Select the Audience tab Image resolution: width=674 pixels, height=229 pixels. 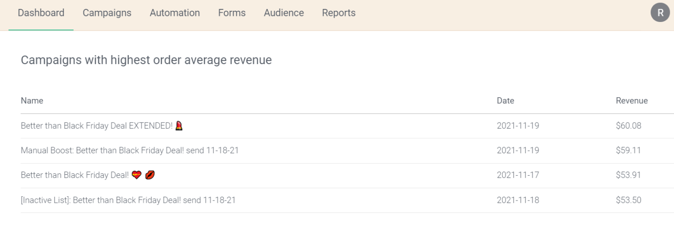tap(284, 13)
